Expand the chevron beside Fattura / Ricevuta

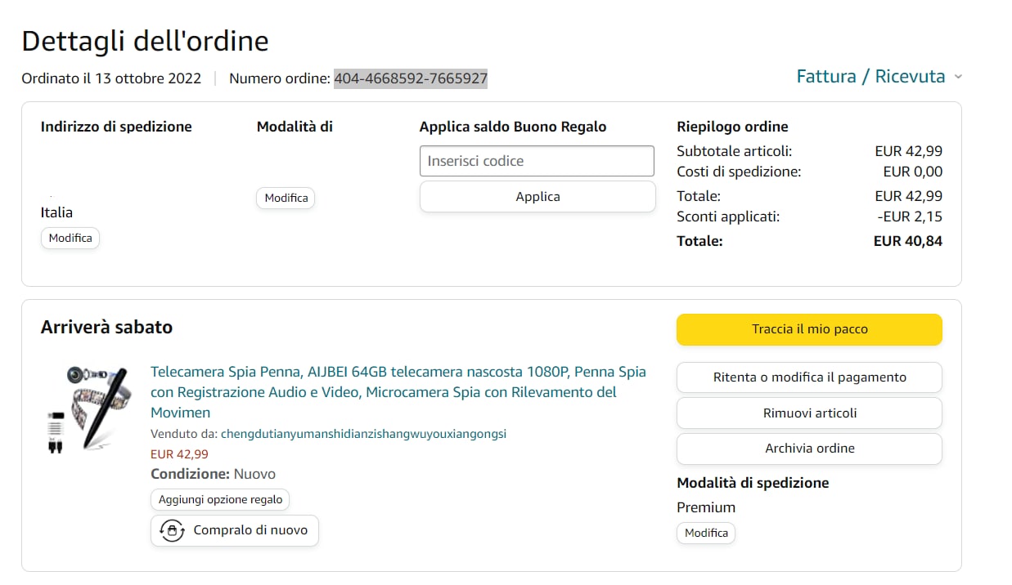click(x=958, y=77)
